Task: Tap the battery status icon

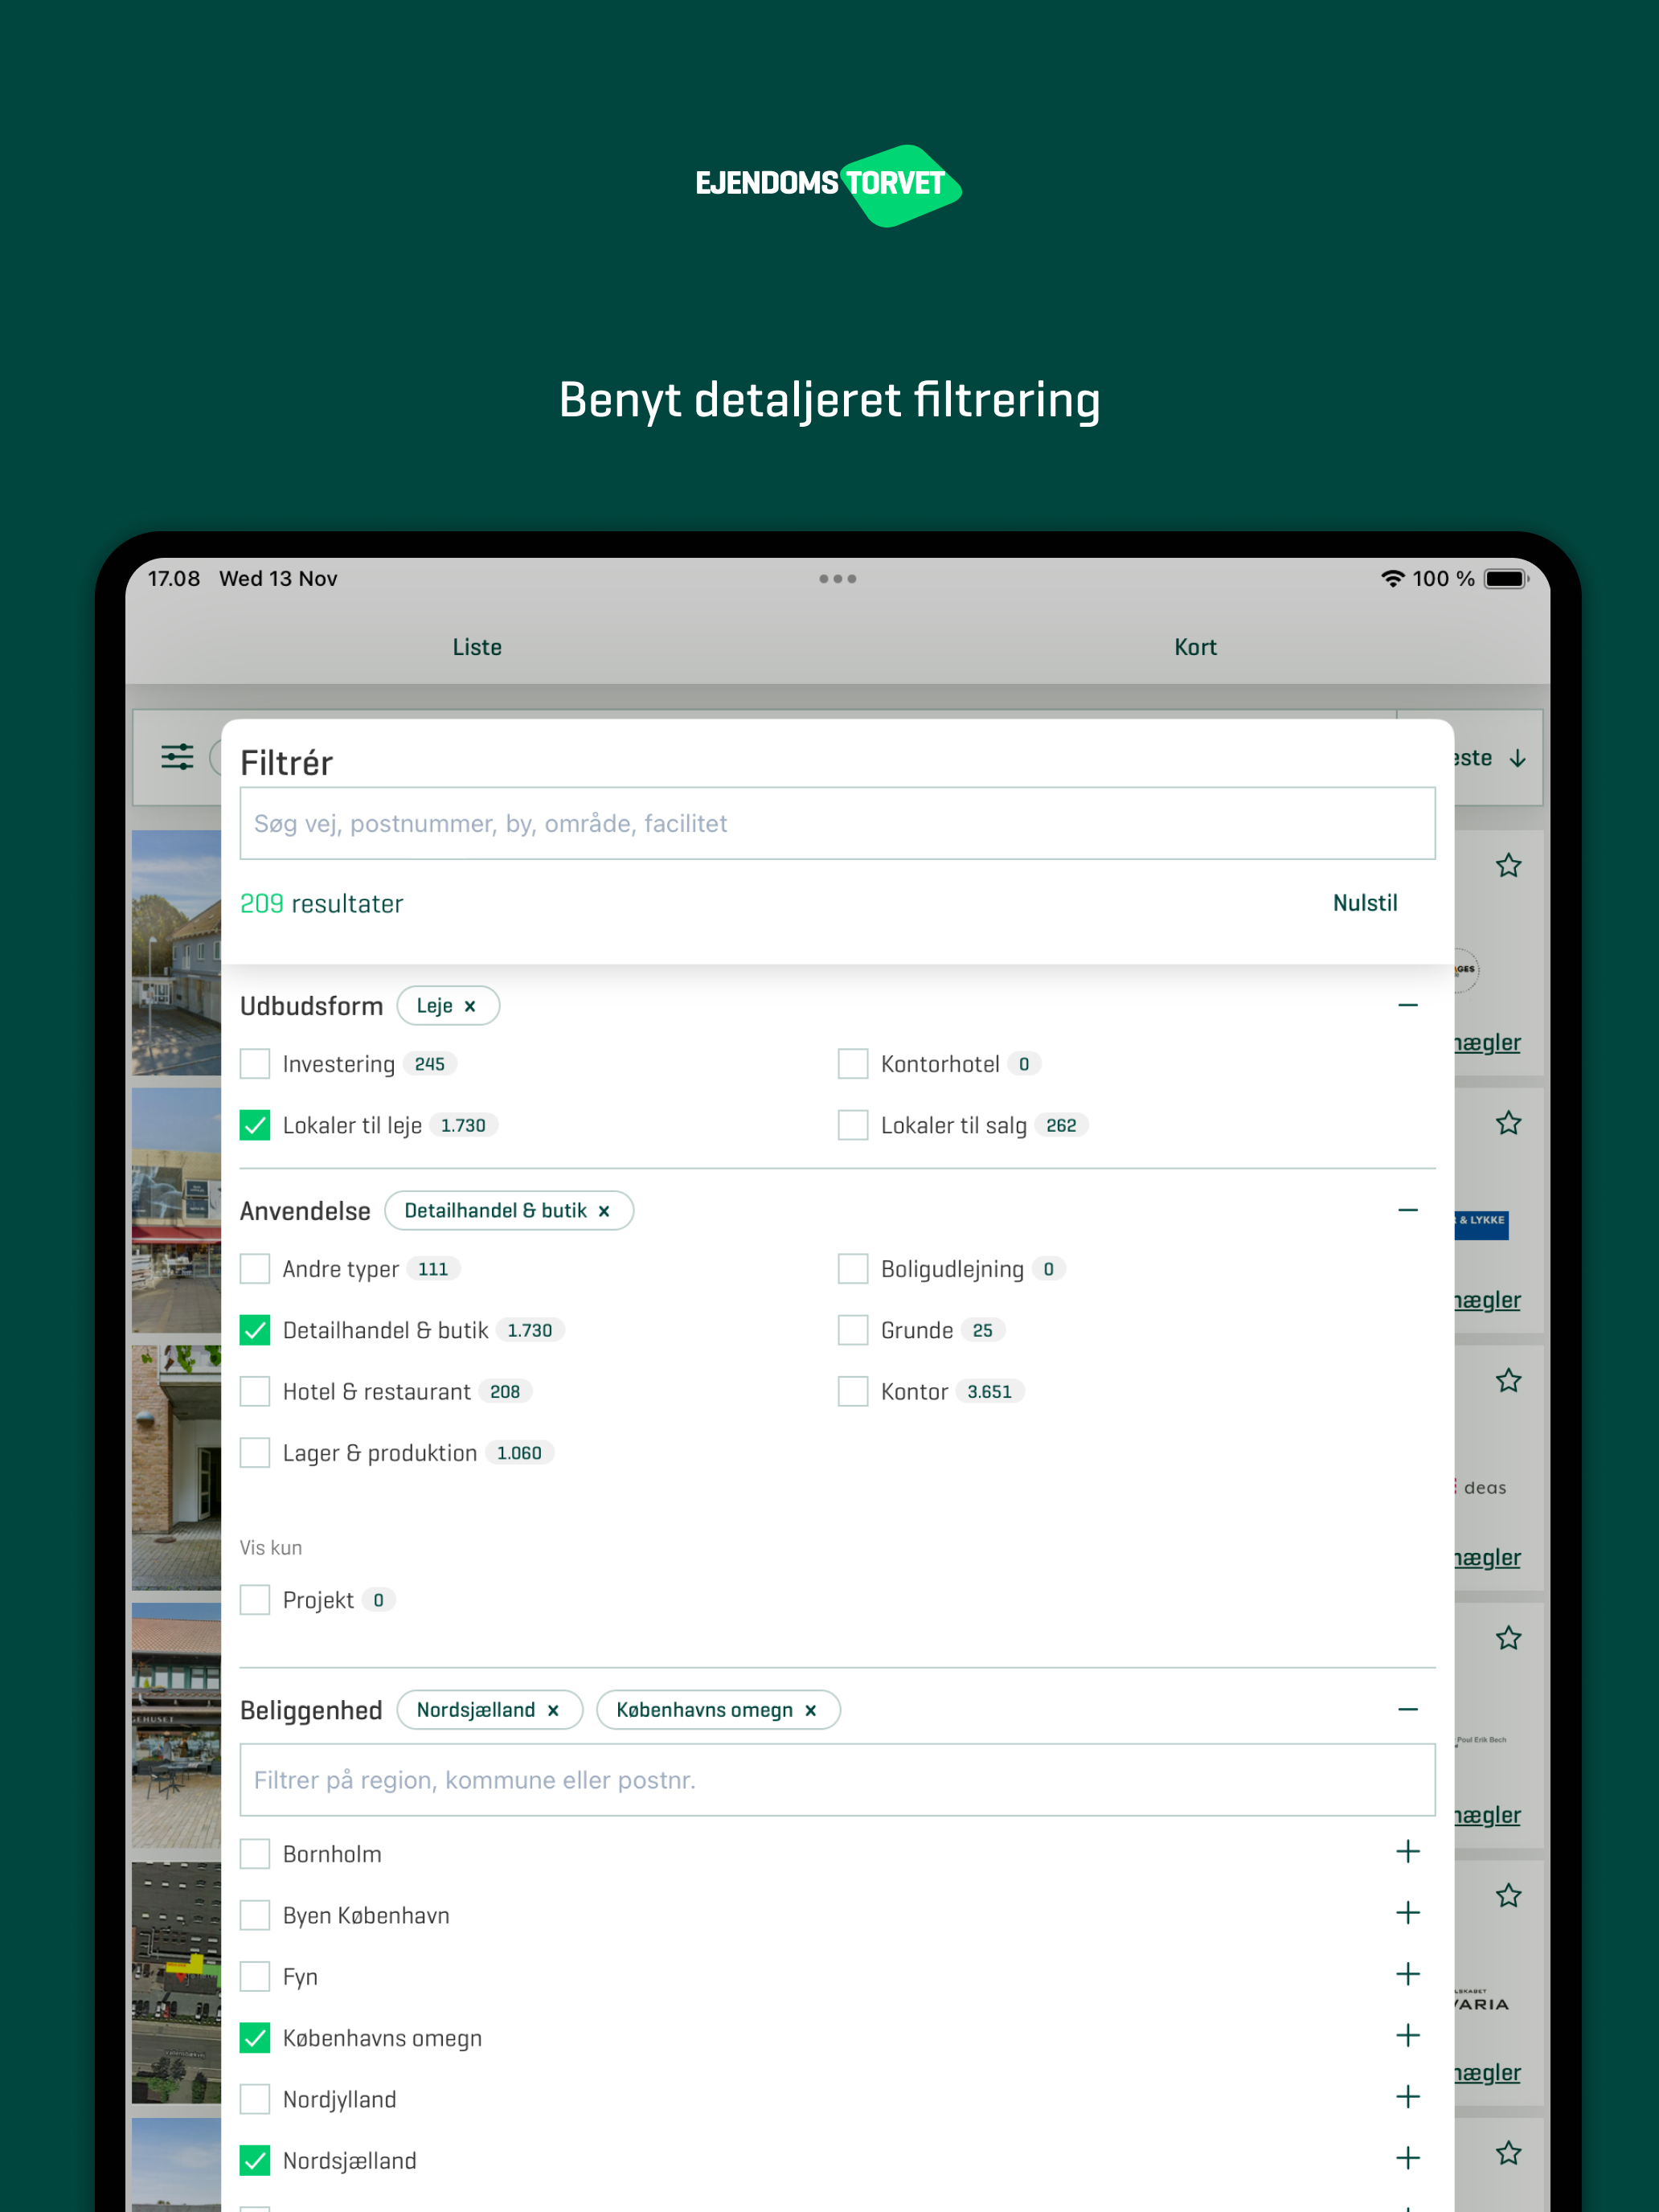Action: point(1506,578)
